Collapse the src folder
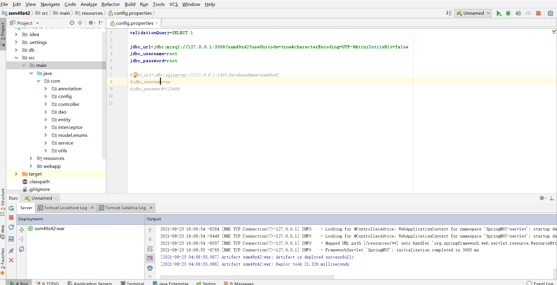 pos(16,58)
